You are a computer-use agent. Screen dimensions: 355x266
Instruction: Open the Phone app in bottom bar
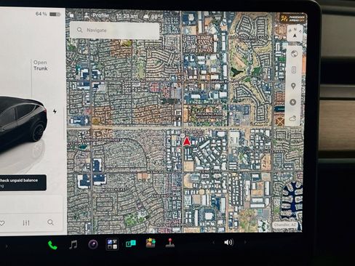coord(52,245)
